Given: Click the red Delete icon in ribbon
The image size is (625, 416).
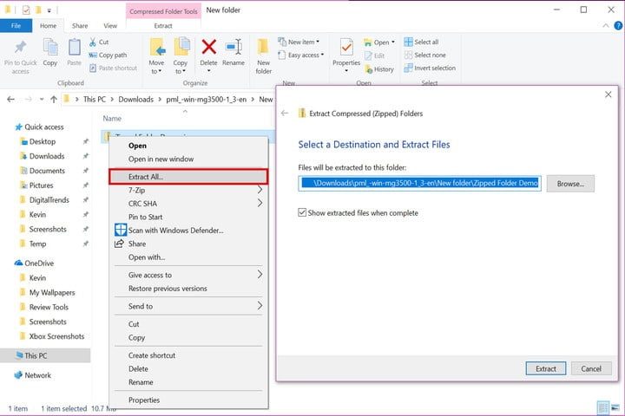Looking at the screenshot, I should (x=208, y=47).
